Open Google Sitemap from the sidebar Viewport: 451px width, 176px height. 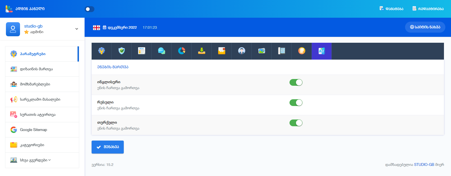click(33, 130)
